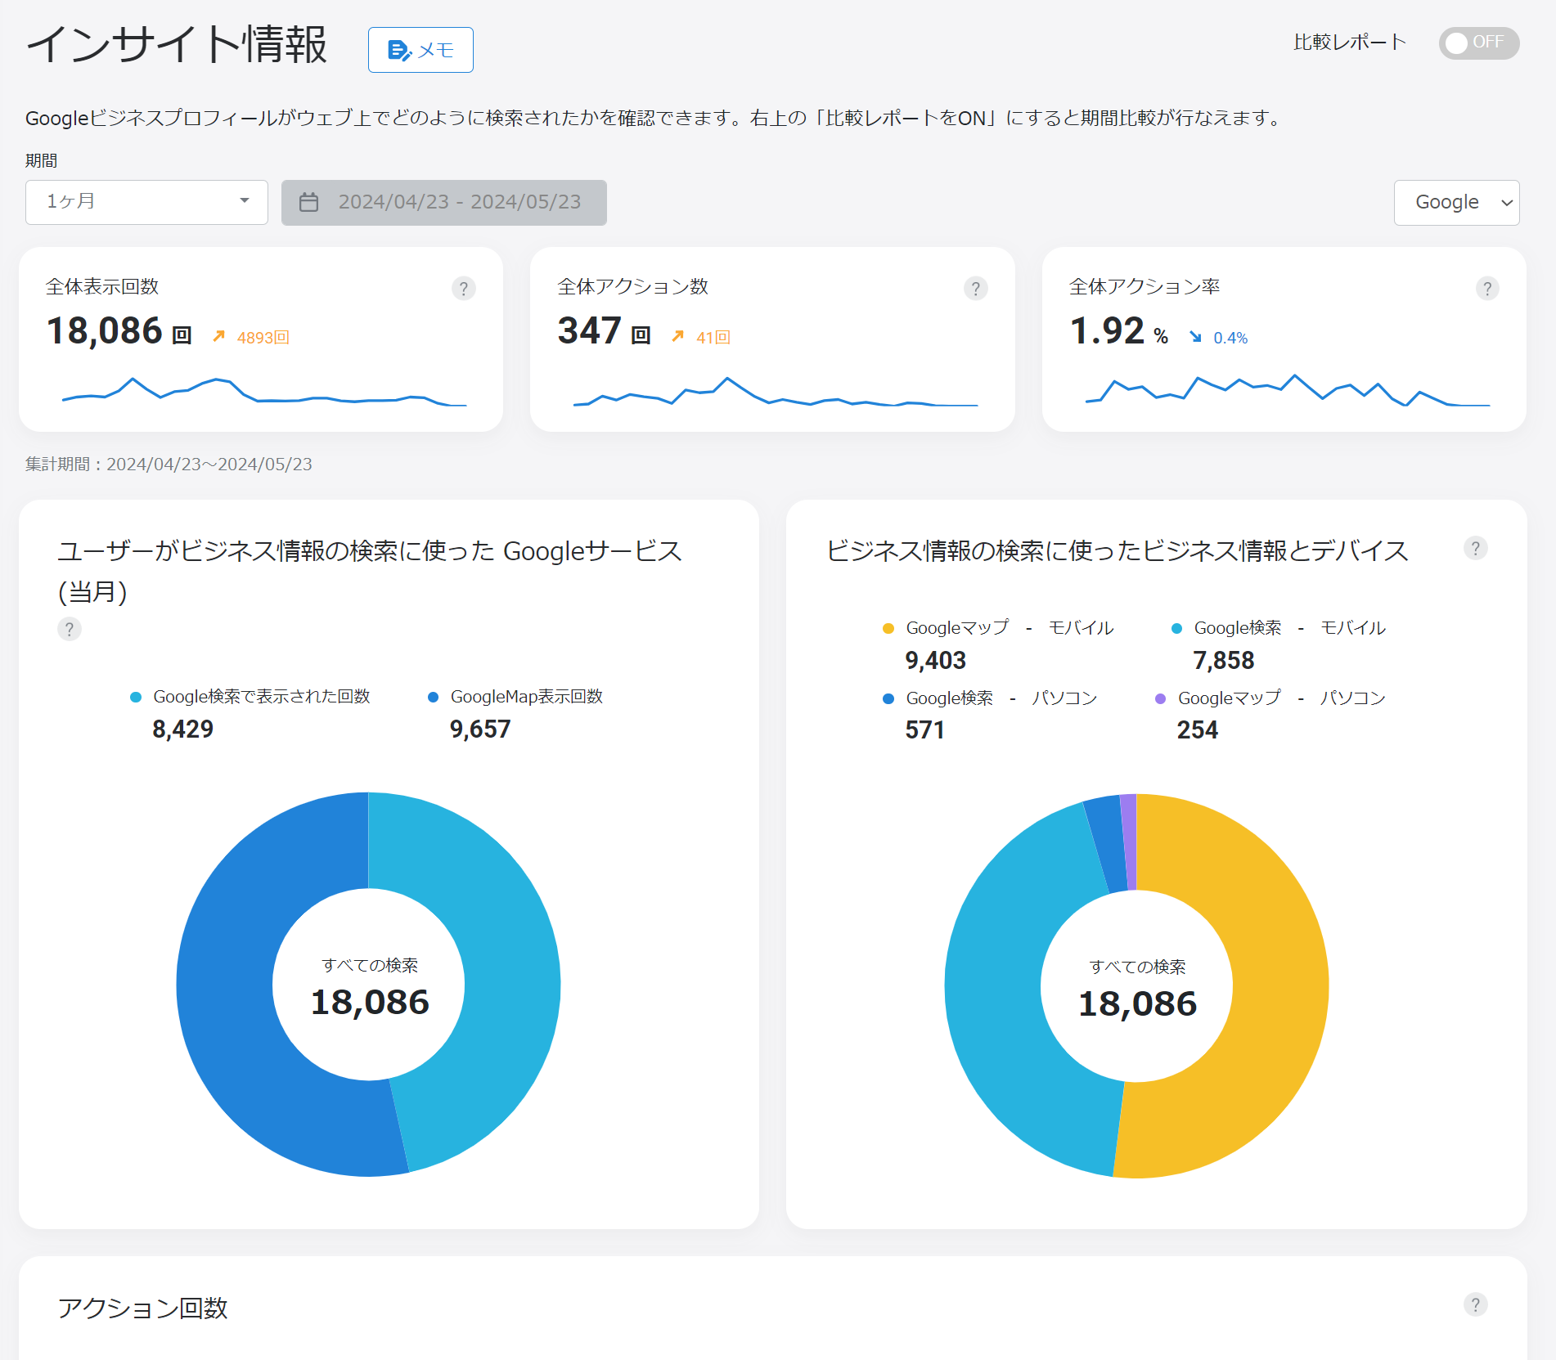Screen dimensions: 1556x1360
Task: Click the Google検索で表示された回数 legend dot
Action: point(136,697)
